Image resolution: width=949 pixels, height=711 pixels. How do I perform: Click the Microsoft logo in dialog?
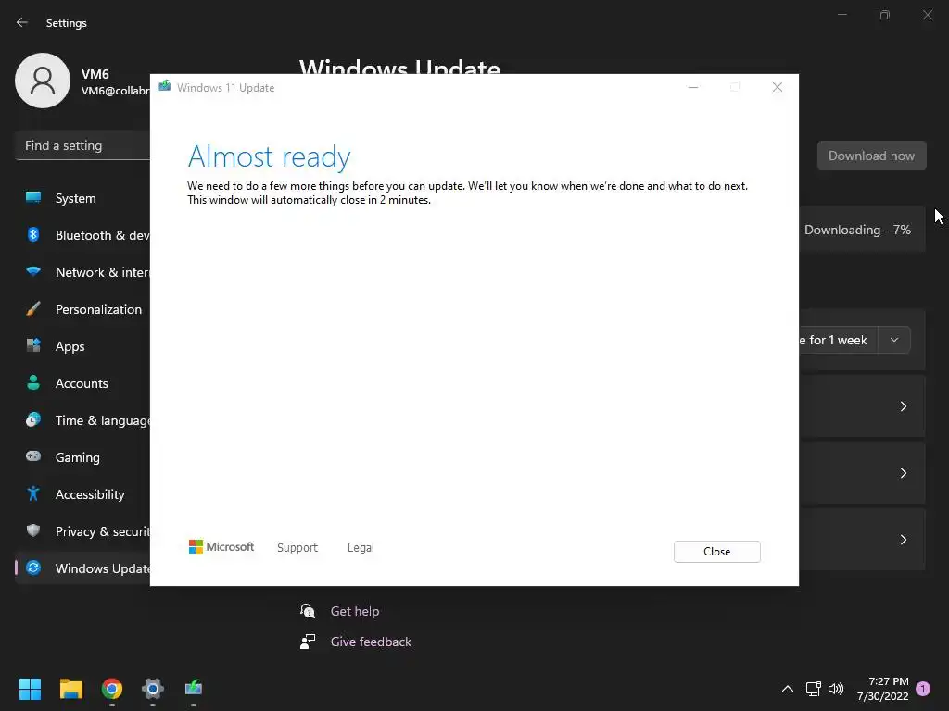coord(221,546)
